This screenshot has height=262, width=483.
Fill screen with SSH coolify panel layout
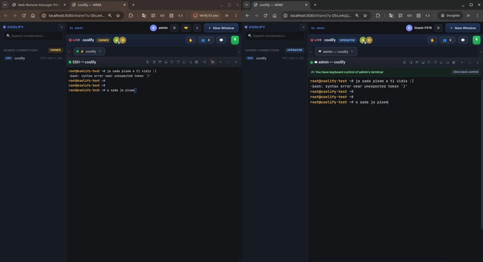point(197,62)
